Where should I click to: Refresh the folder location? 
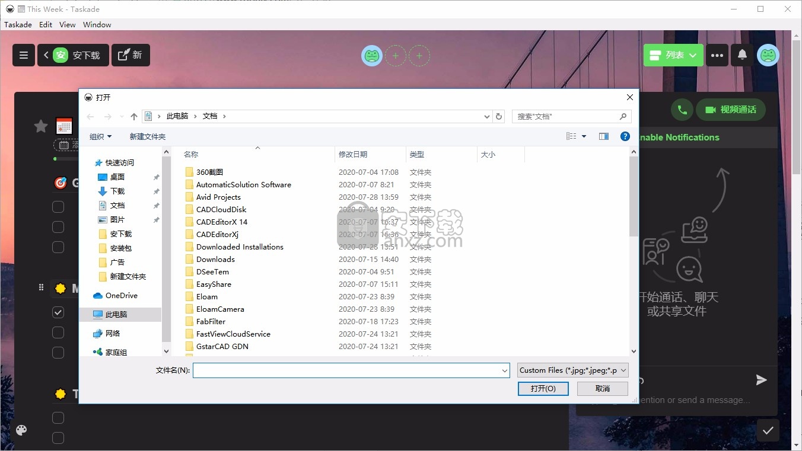[499, 117]
